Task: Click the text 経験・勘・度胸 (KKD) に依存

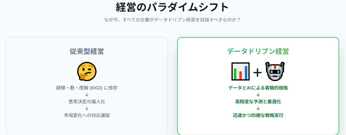Action: coord(87,88)
